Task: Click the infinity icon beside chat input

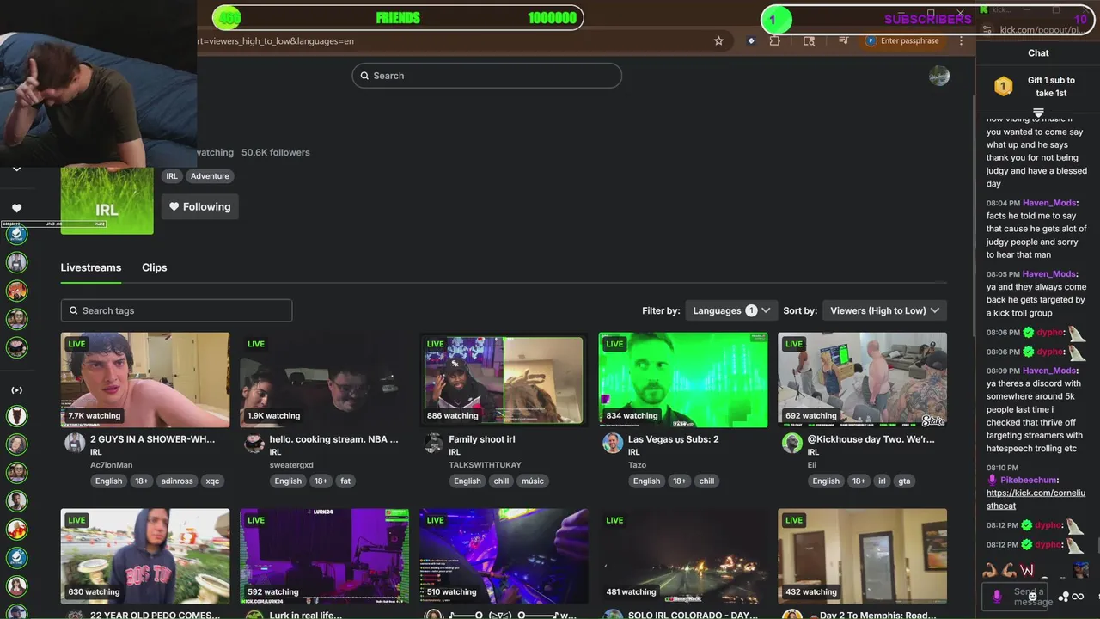Action: (x=1078, y=597)
